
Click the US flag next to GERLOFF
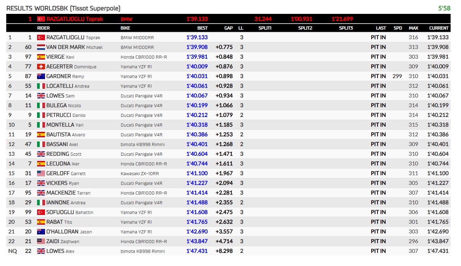41,173
